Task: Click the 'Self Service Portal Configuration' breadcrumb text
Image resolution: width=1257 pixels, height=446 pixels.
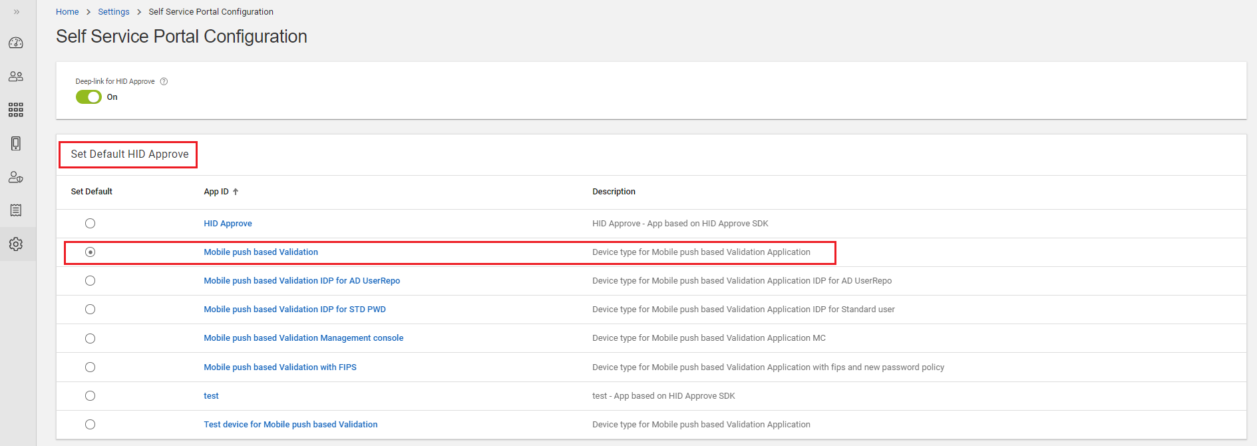Action: [x=211, y=12]
